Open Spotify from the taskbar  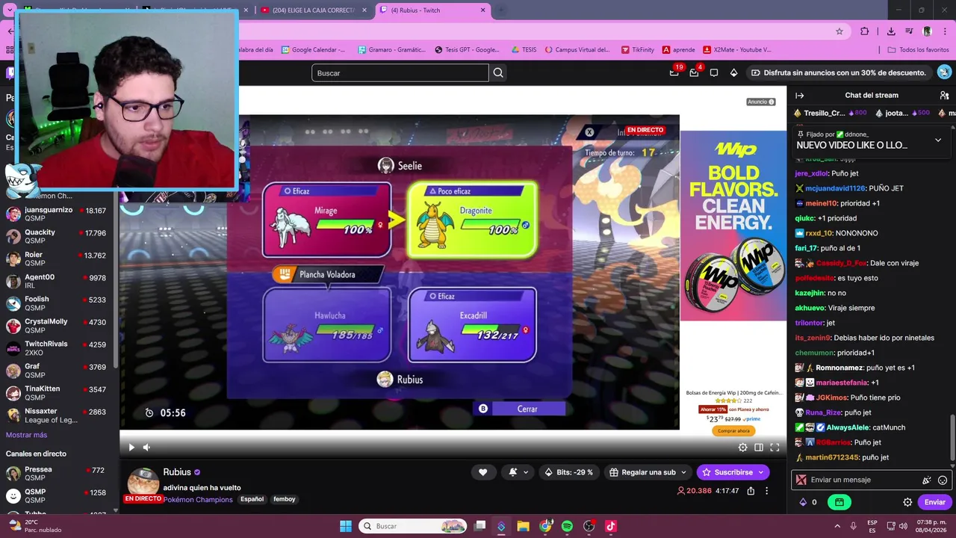567,526
